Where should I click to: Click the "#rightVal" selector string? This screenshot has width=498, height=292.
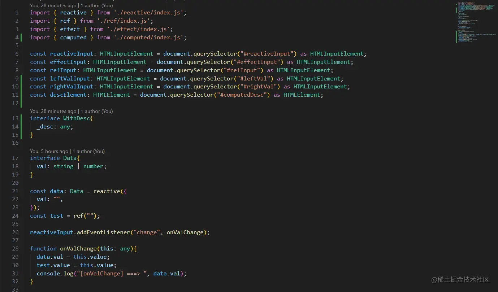(x=260, y=87)
